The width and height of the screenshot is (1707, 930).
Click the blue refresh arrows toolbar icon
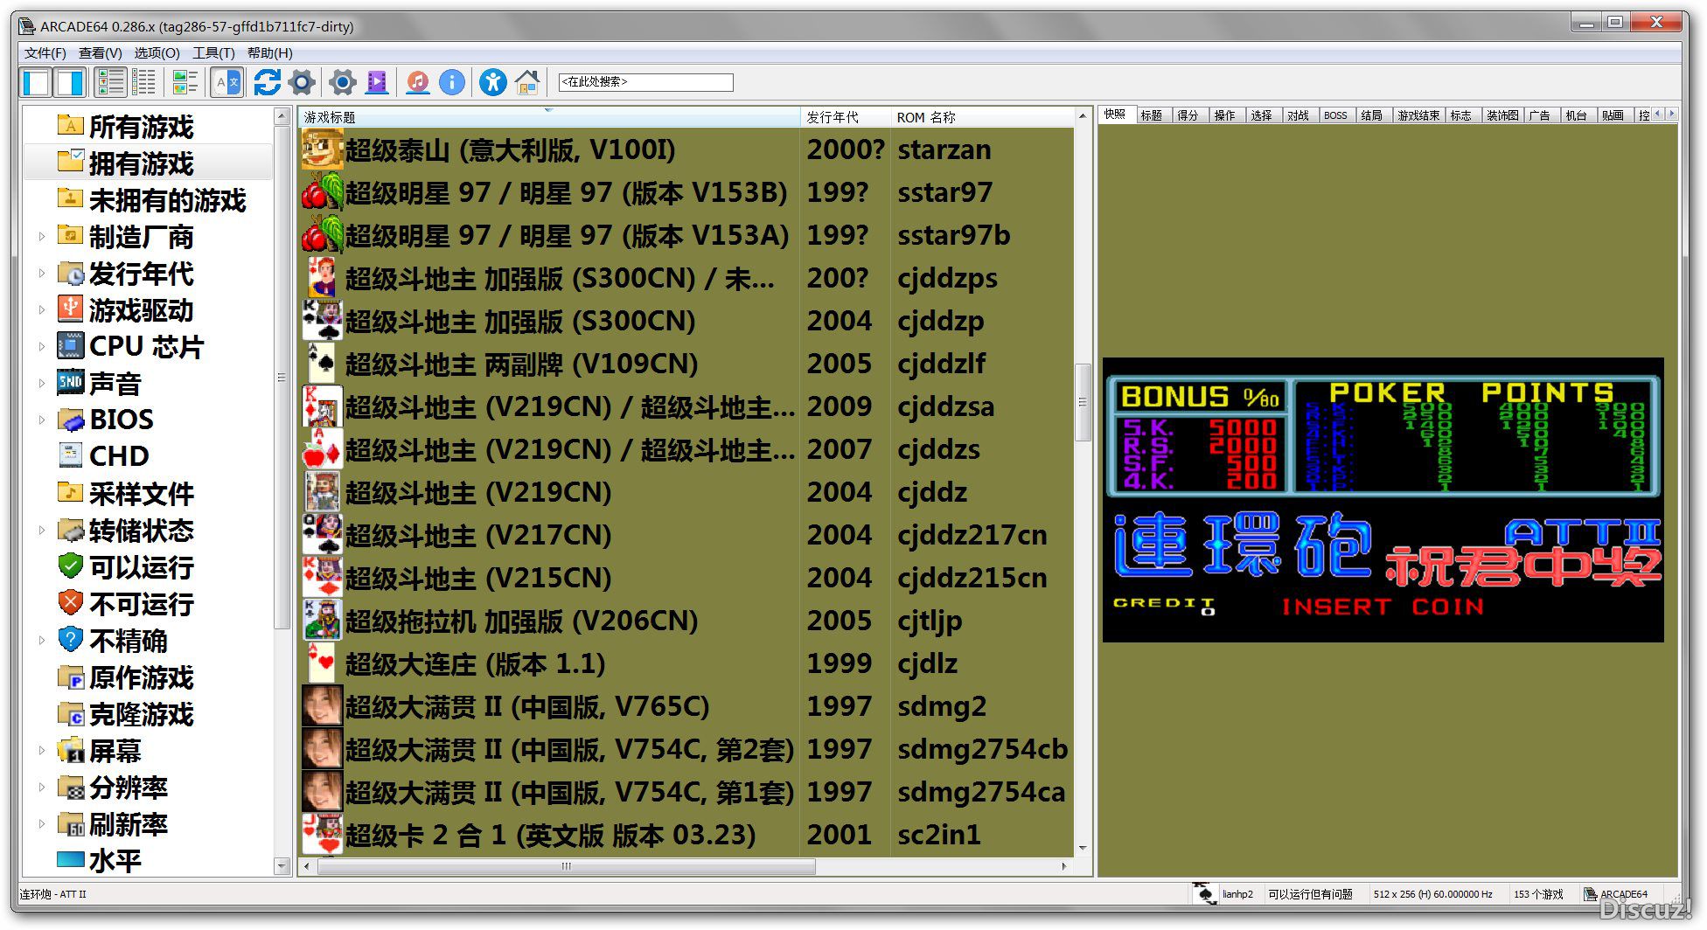(x=267, y=82)
